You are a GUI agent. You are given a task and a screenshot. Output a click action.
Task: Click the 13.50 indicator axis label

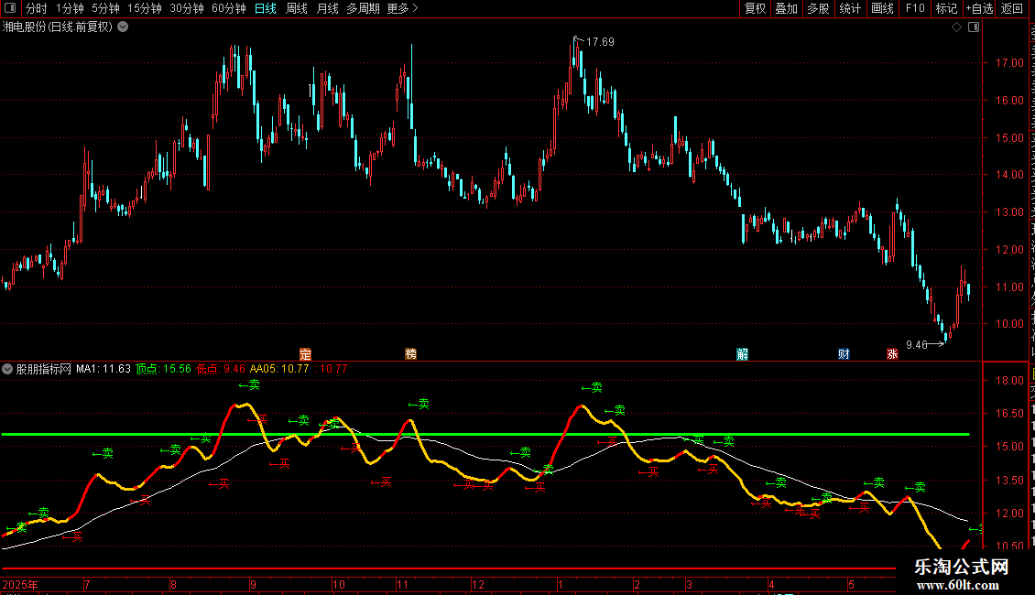[x=1009, y=481]
